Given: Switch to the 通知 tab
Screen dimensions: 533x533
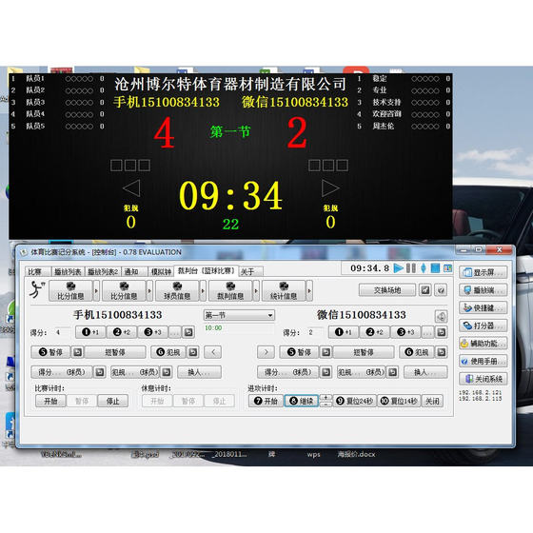Looking at the screenshot, I should point(134,271).
